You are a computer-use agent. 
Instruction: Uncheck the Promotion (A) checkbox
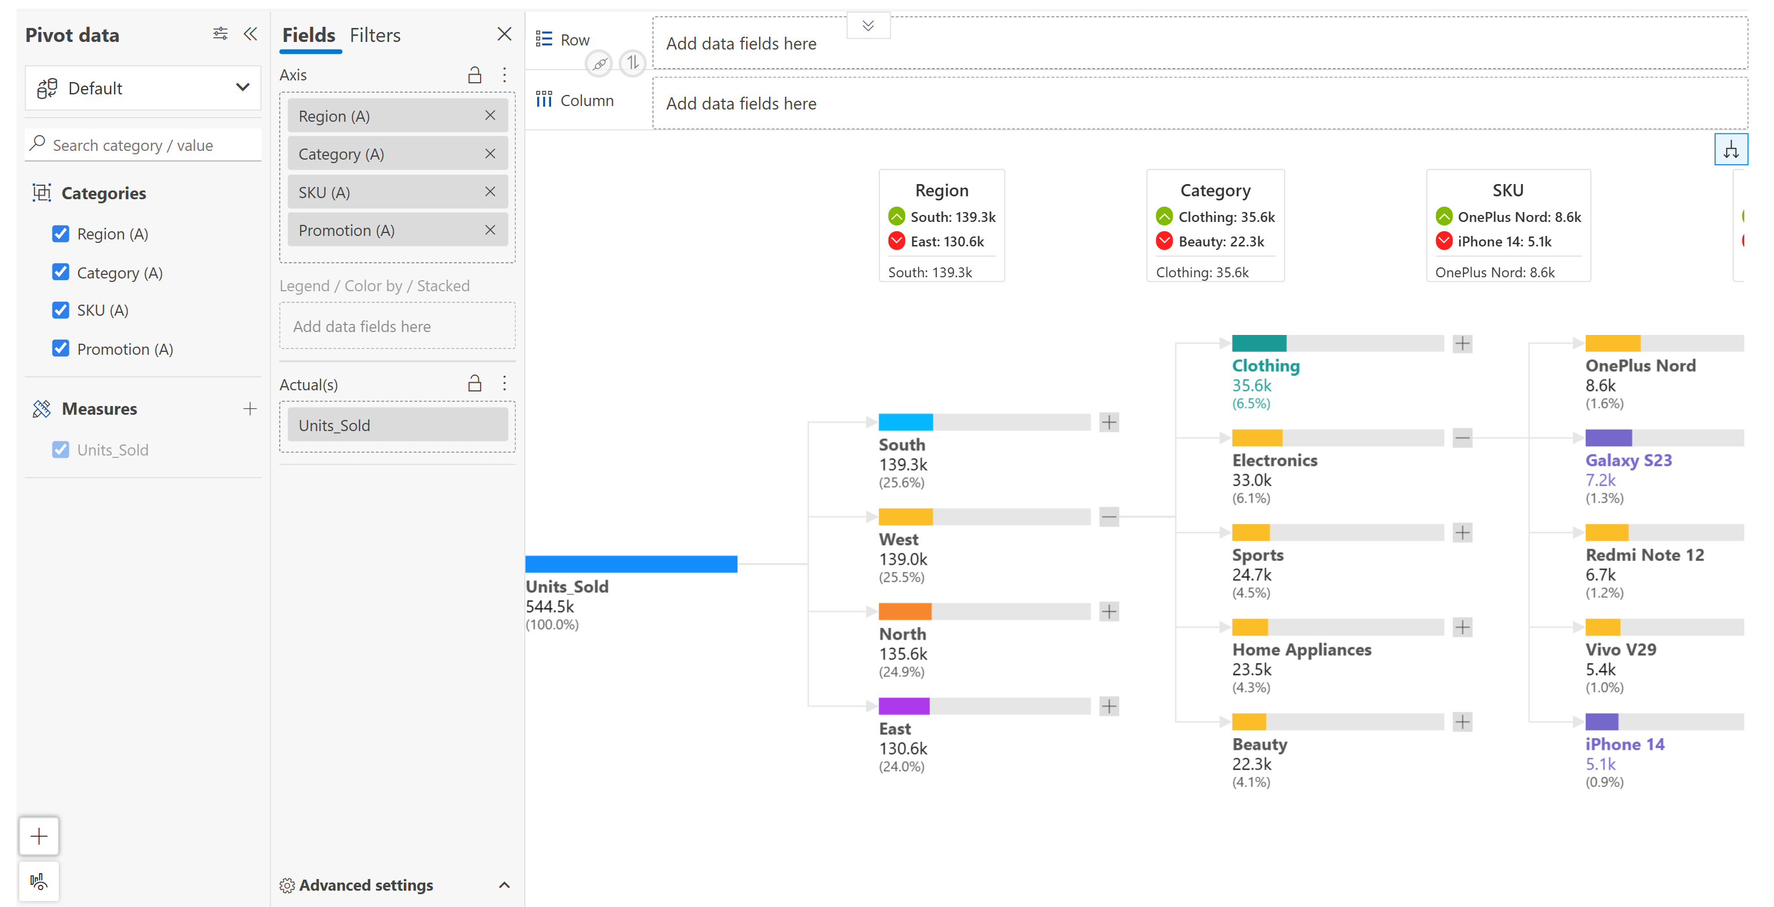(x=61, y=348)
